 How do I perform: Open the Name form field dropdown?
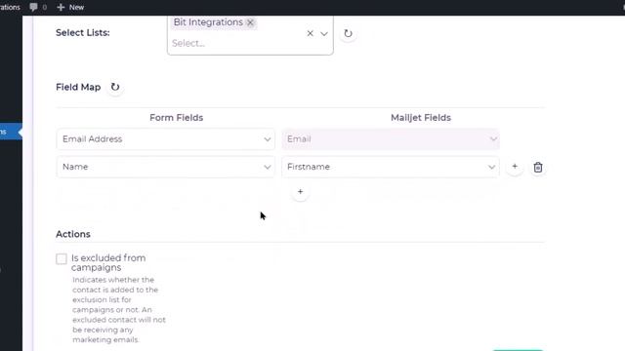pyautogui.click(x=166, y=167)
